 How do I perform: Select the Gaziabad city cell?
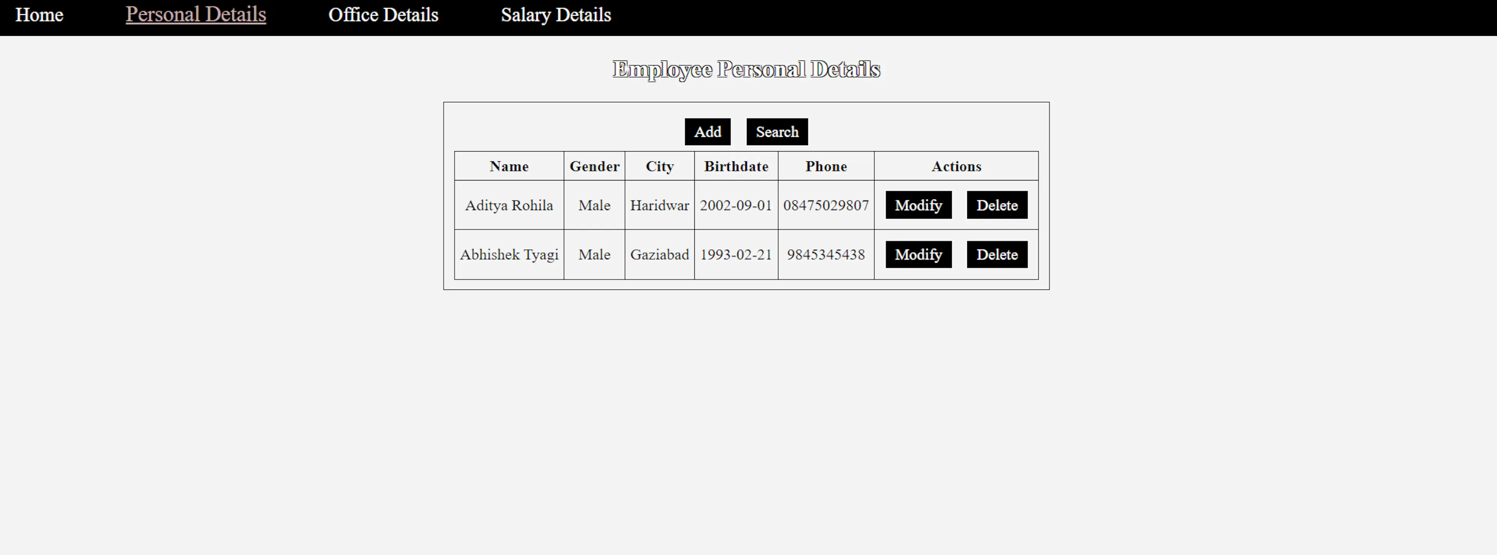(x=659, y=255)
